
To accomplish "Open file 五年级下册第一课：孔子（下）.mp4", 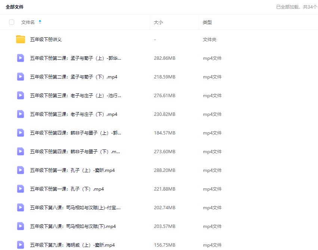I will click(x=67, y=189).
